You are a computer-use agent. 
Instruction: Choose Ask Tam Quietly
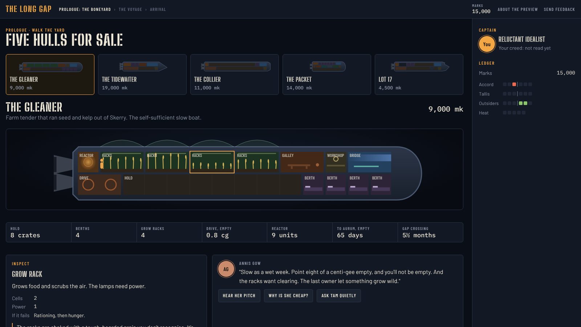point(339,296)
